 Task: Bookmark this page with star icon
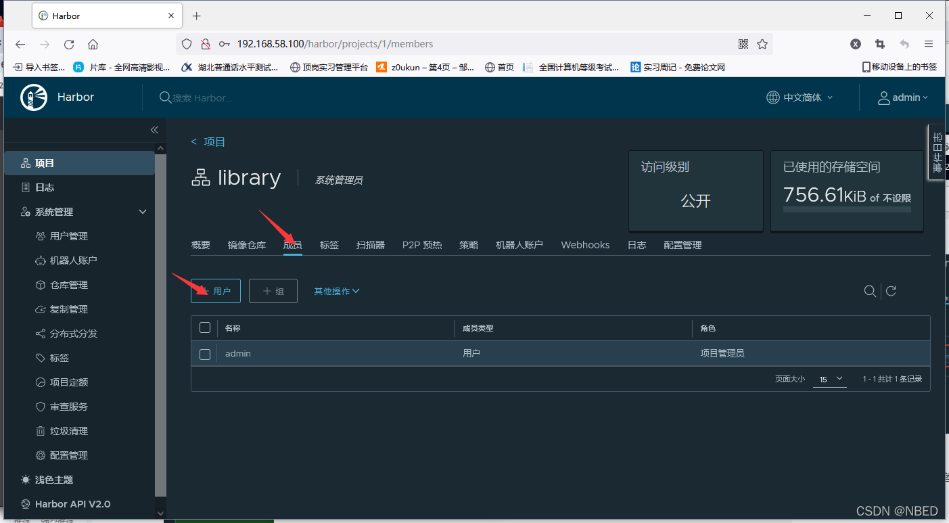click(762, 44)
